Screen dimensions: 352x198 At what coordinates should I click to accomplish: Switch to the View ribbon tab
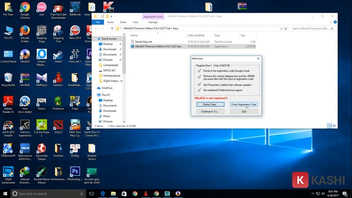click(x=136, y=22)
